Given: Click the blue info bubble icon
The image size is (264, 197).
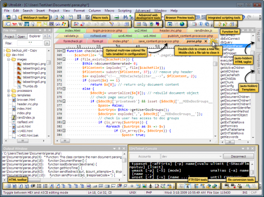Looking at the screenshot, I should point(201,24).
